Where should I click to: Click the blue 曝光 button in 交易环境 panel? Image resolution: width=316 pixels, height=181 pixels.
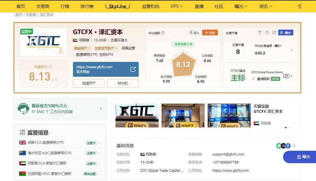(x=286, y=33)
